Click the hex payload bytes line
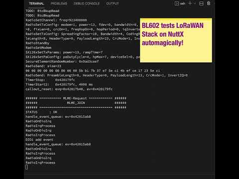This screenshot has height=179, width=239. pyautogui.click(x=93, y=71)
